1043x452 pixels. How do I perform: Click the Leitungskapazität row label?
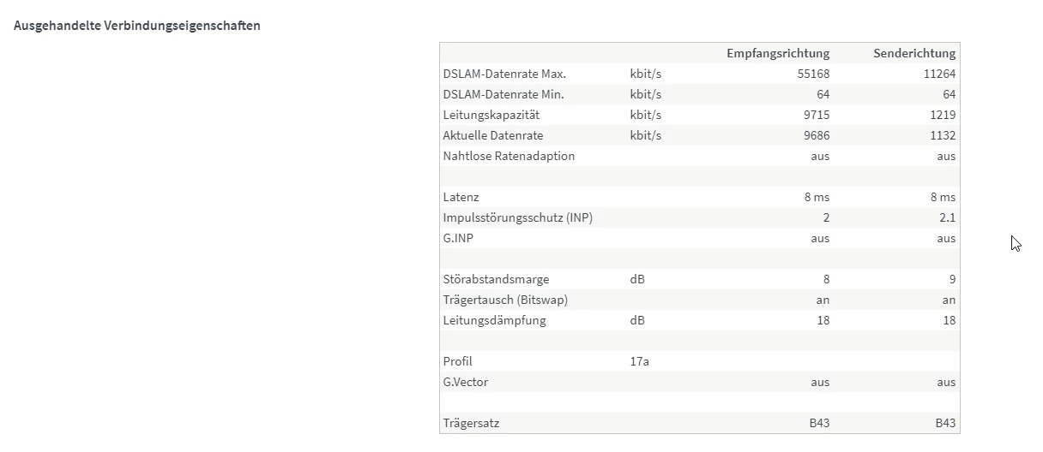coord(491,115)
